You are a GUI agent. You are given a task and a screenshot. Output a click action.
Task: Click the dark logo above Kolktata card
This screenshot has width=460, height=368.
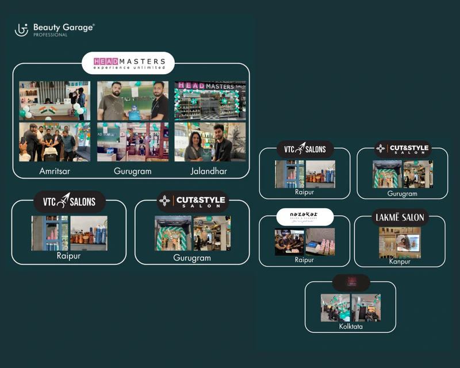click(351, 283)
